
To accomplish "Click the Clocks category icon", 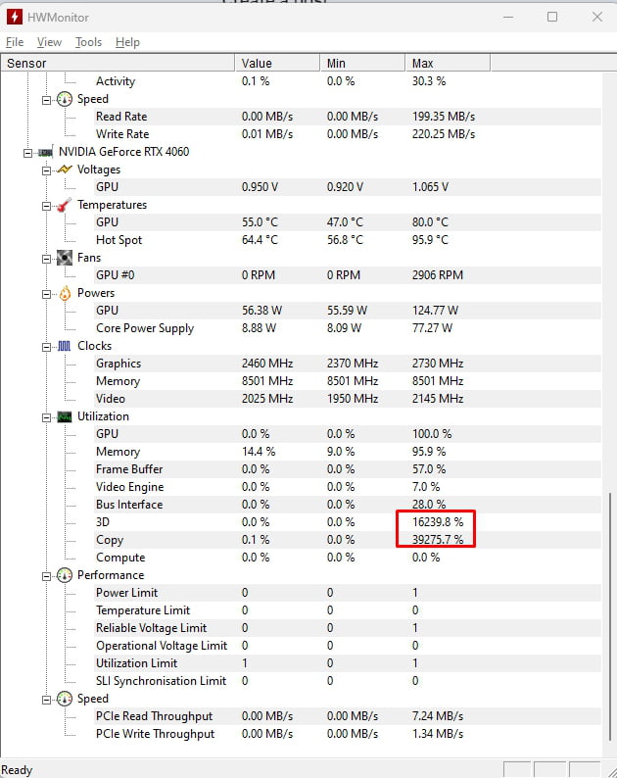I will [65, 346].
